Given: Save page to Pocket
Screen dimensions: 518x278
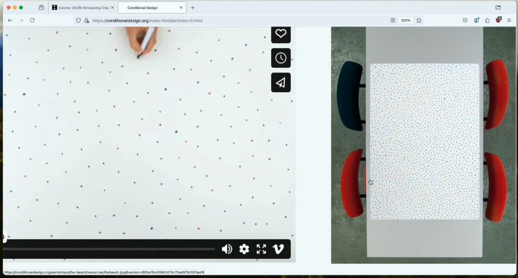Looking at the screenshot, I should point(465,20).
